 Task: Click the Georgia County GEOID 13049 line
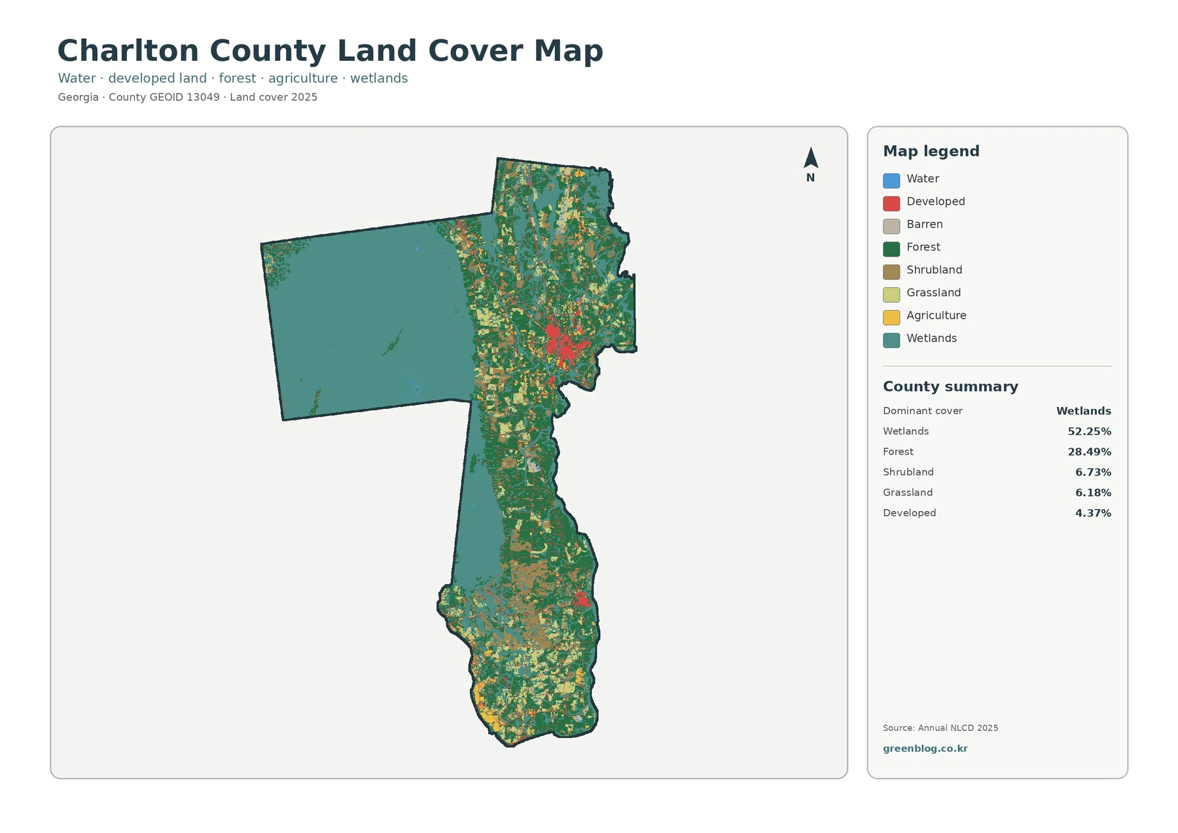[x=187, y=97]
